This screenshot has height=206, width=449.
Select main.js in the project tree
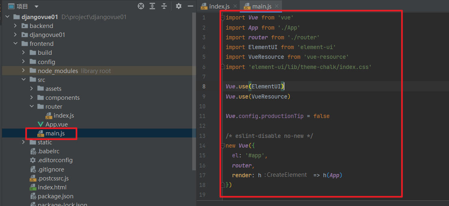(55, 133)
